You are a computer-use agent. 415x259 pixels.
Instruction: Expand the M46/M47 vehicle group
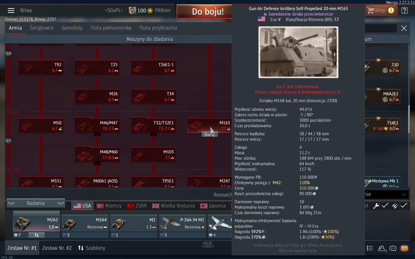(97, 126)
